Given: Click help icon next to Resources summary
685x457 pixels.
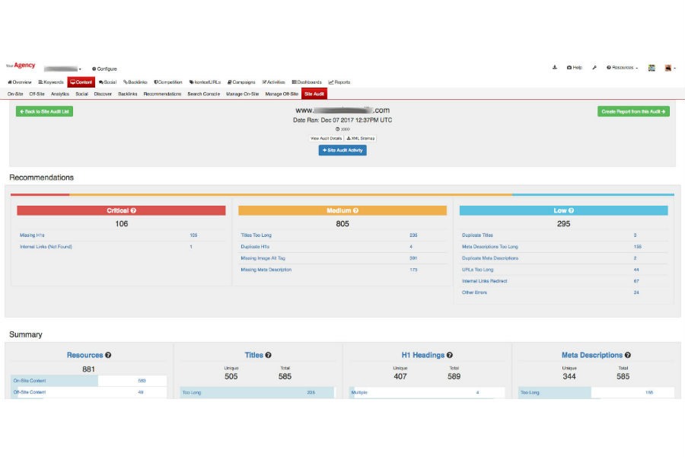Looking at the screenshot, I should (x=108, y=355).
